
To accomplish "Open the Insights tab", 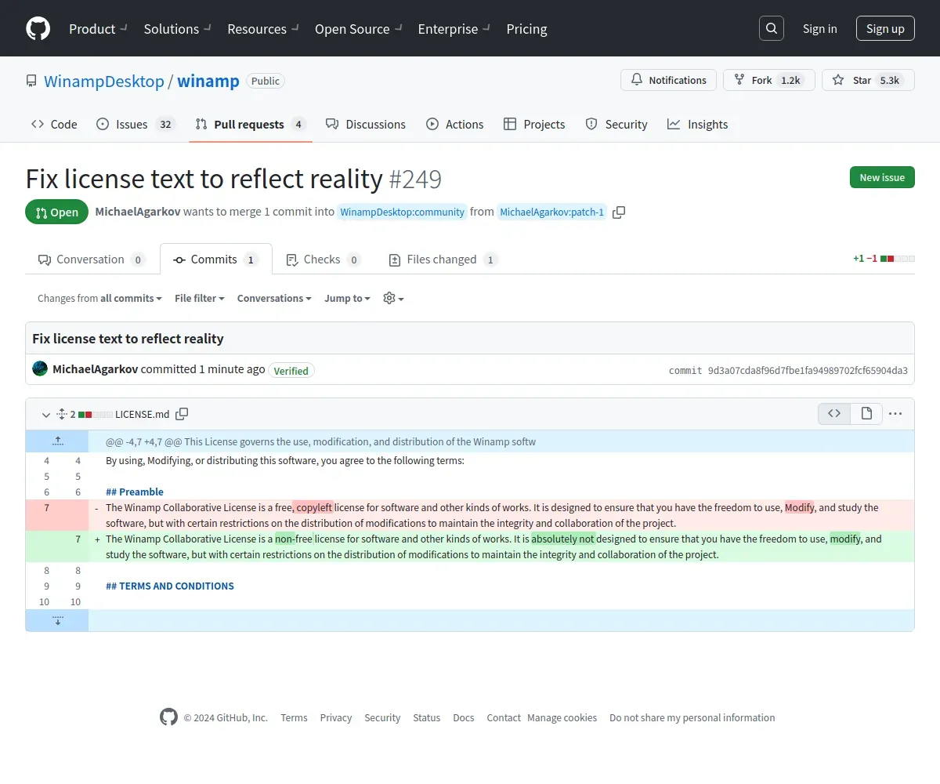I will pos(698,124).
